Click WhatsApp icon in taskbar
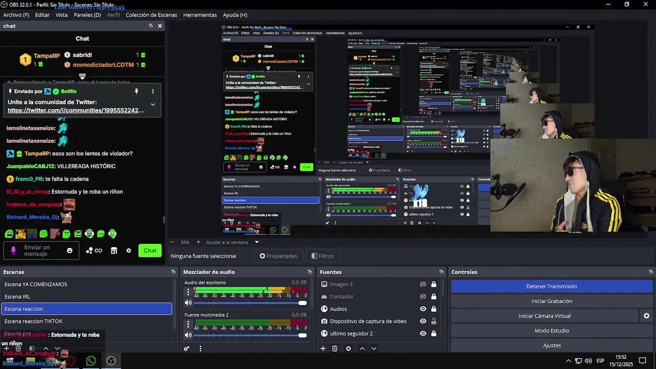656x369 pixels. coord(91,361)
